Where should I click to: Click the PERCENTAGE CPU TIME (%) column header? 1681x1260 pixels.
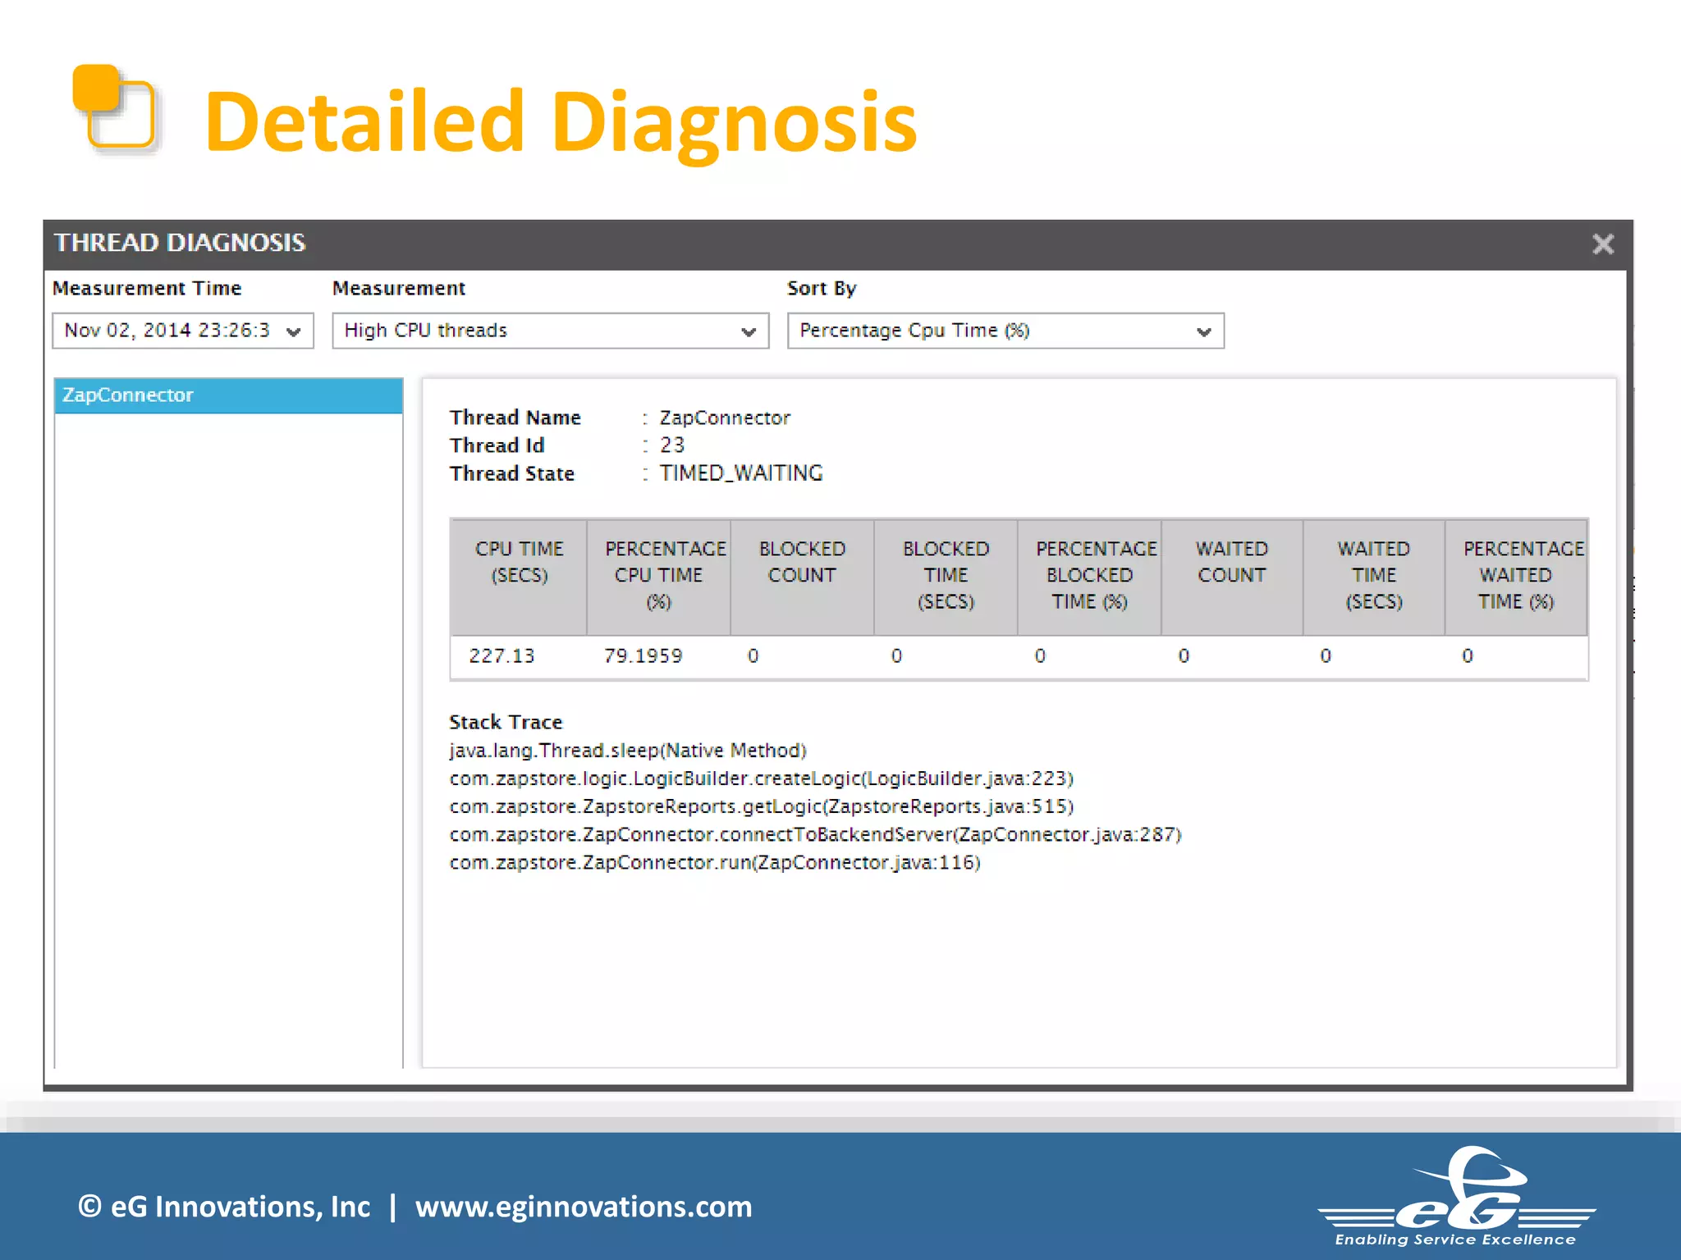click(659, 577)
